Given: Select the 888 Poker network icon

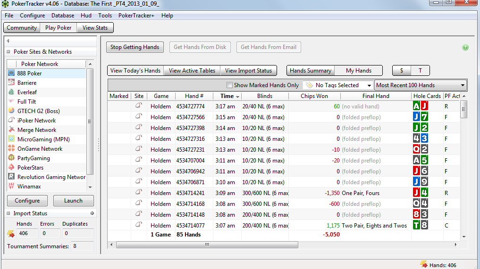Looking at the screenshot, I should [x=11, y=73].
